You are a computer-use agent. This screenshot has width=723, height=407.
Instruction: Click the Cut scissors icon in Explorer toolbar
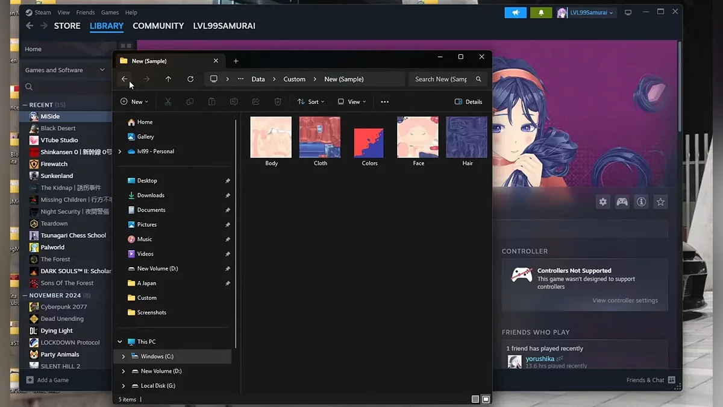tap(168, 102)
